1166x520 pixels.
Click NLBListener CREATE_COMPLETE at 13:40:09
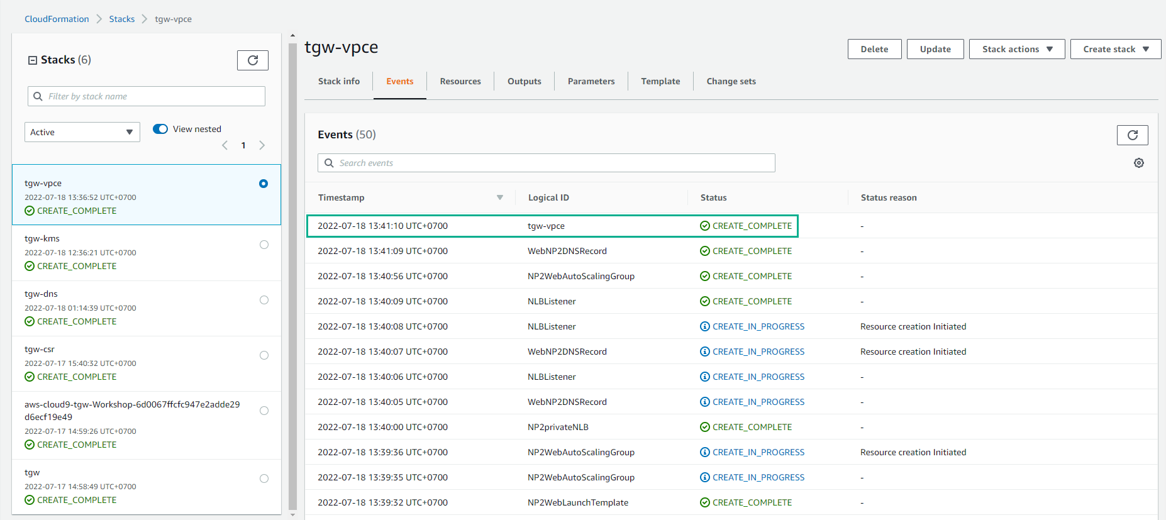[746, 301]
